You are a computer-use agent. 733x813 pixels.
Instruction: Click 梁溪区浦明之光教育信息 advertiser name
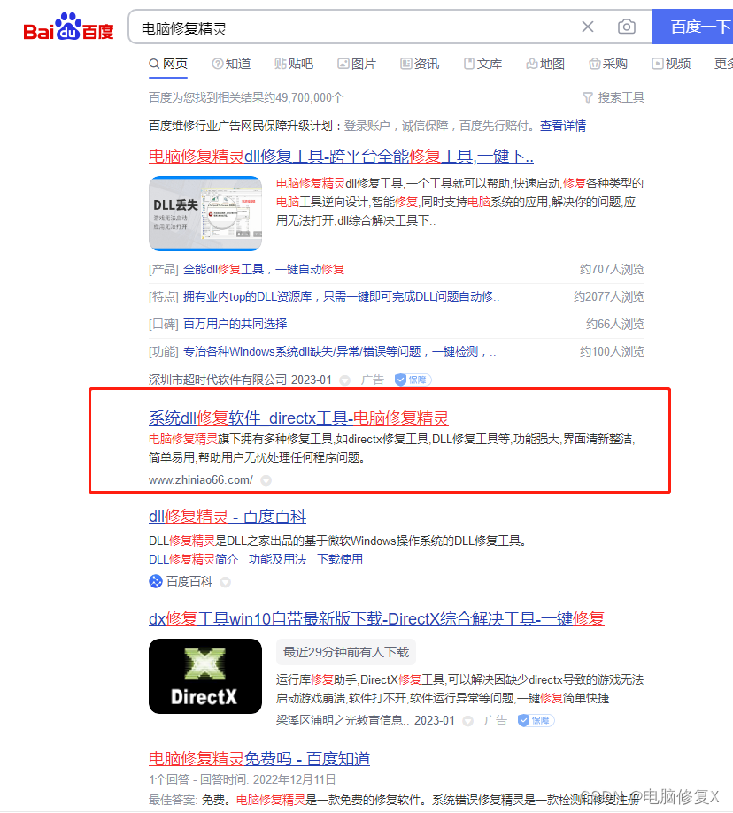(x=343, y=721)
